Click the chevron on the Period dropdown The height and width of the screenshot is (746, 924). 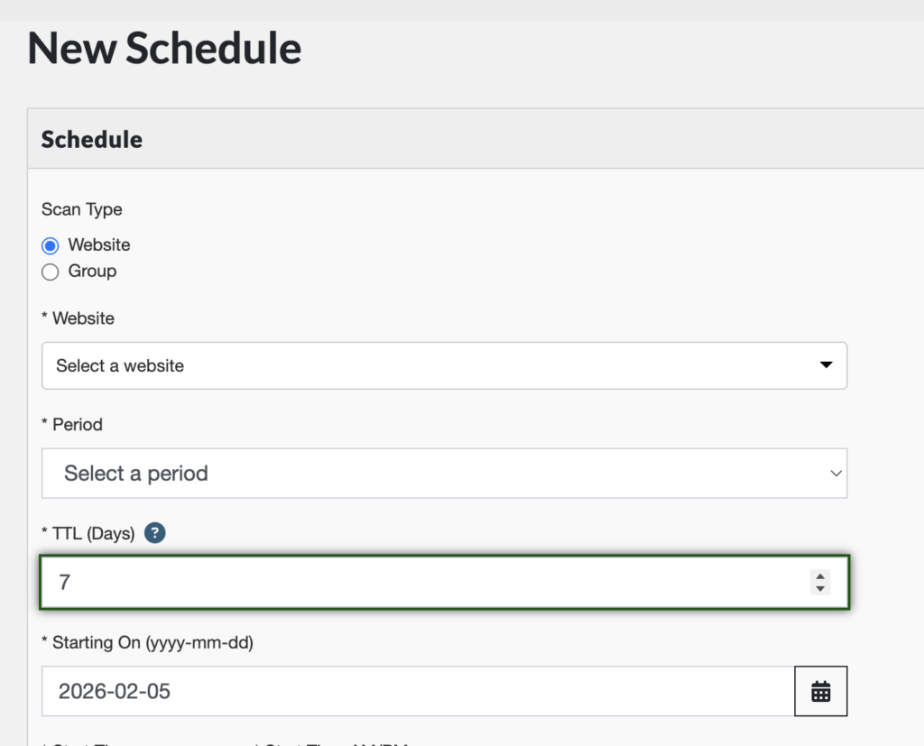[x=836, y=474]
